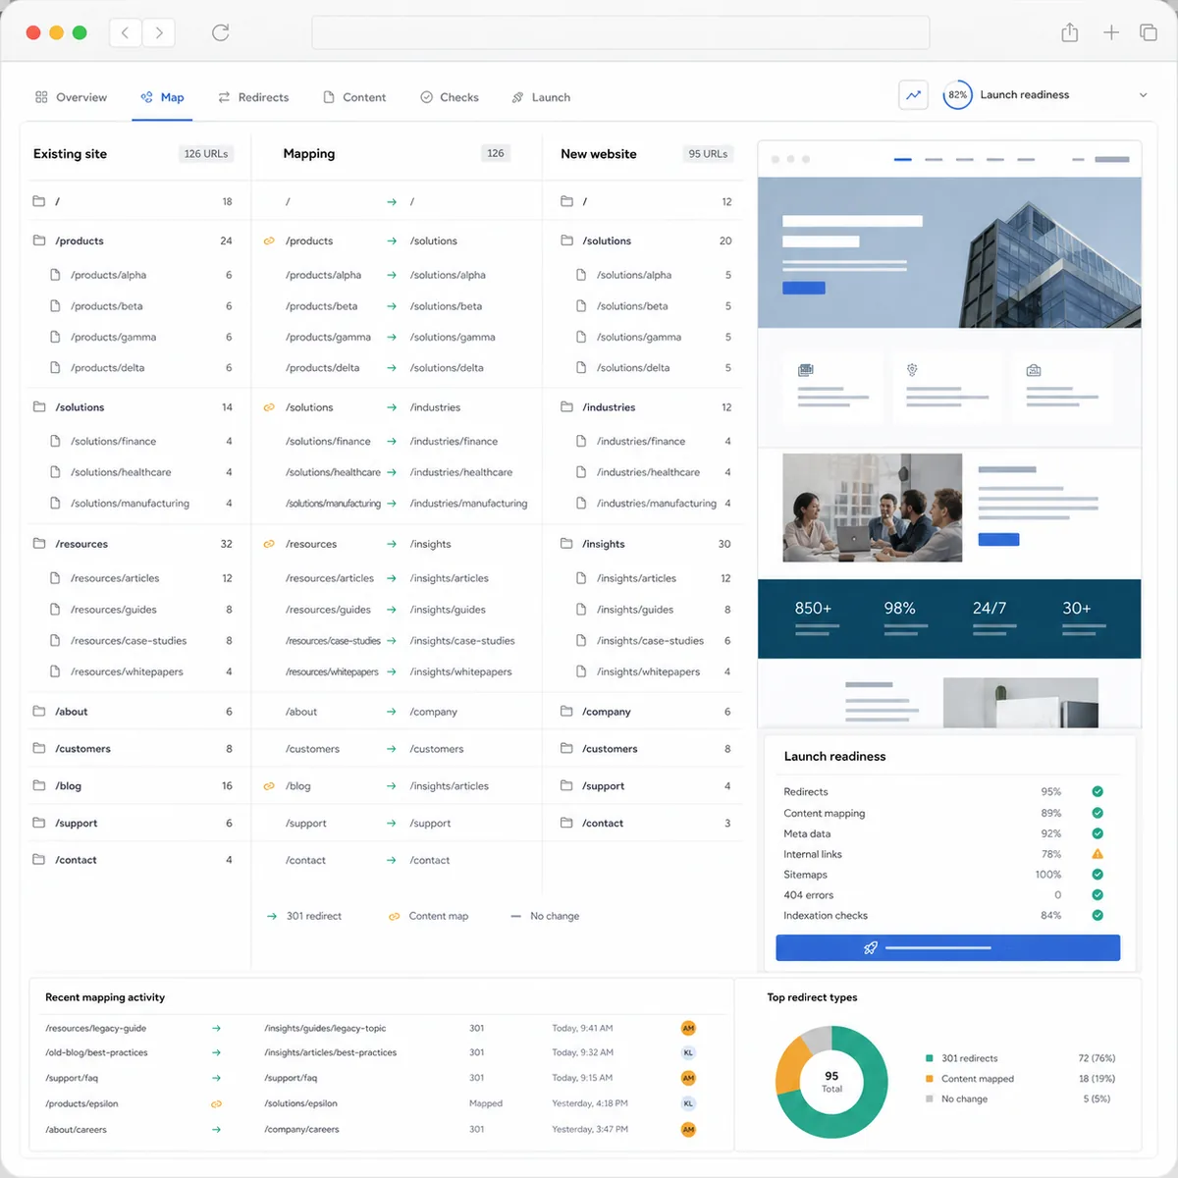Go forward with the browser forward arrow
The height and width of the screenshot is (1178, 1178).
(159, 32)
